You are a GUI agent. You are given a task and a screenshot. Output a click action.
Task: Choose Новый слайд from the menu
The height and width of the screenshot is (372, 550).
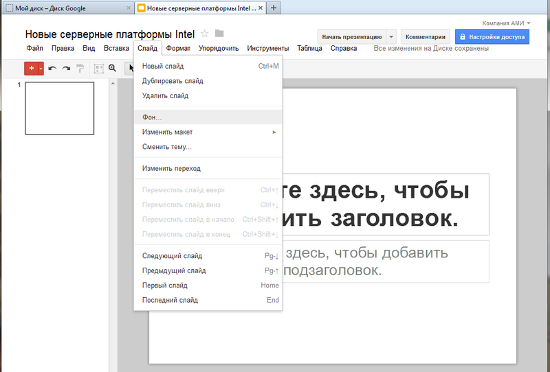pos(208,66)
